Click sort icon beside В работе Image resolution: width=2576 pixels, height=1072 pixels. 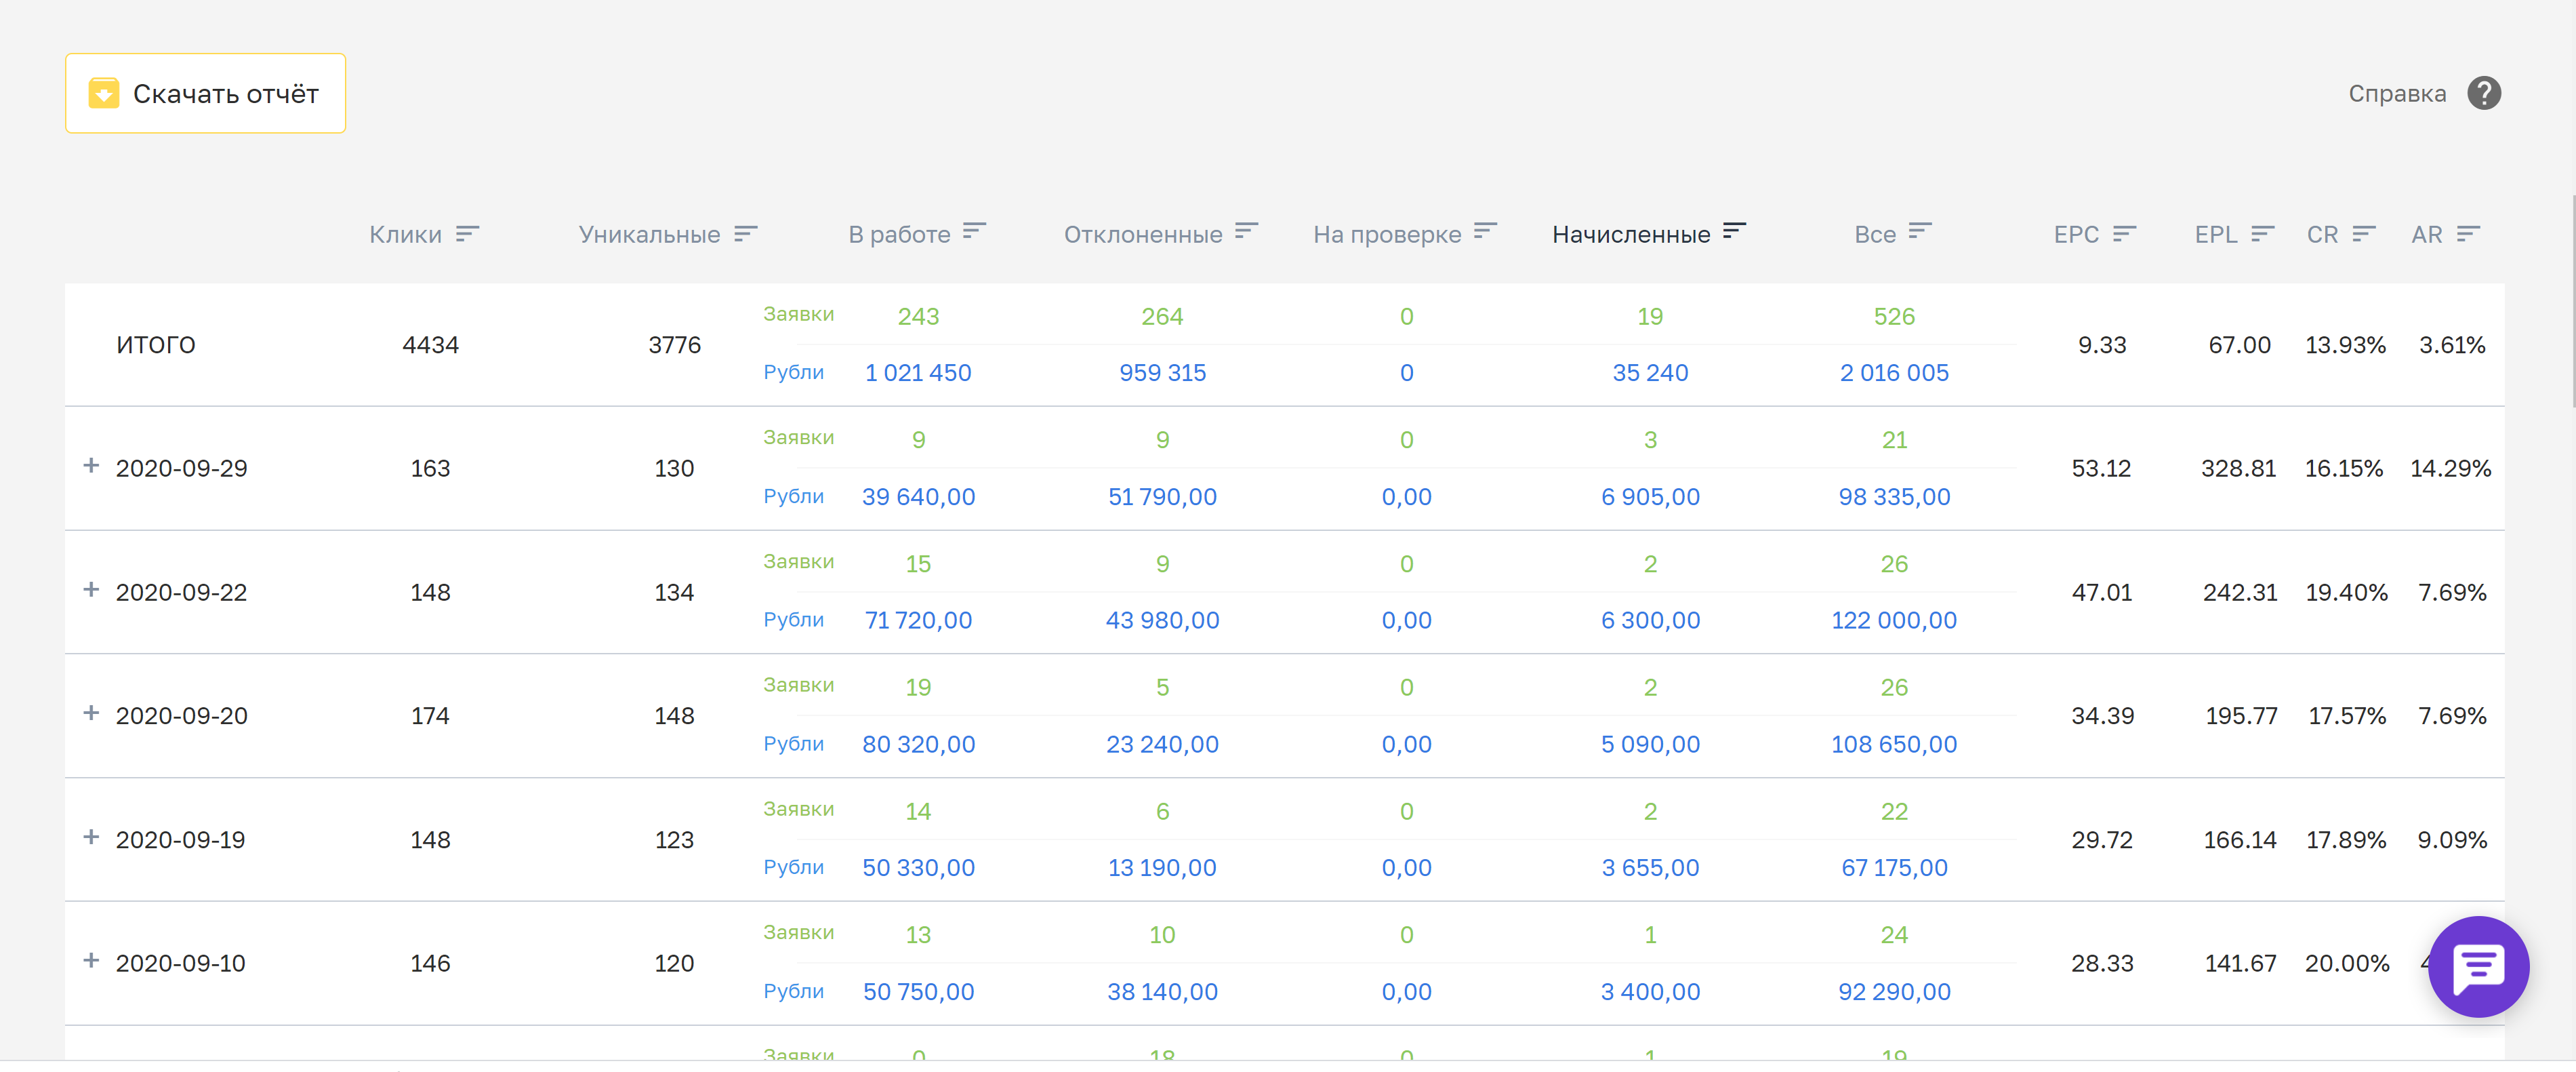click(x=974, y=231)
